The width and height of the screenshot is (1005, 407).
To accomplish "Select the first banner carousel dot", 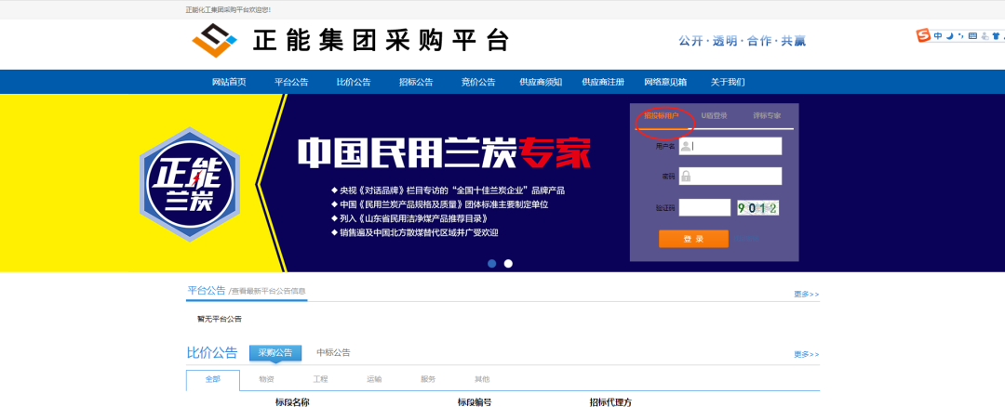I will (491, 264).
